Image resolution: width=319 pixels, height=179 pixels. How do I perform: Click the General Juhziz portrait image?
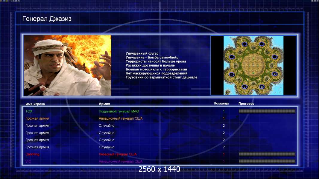coord(67,65)
